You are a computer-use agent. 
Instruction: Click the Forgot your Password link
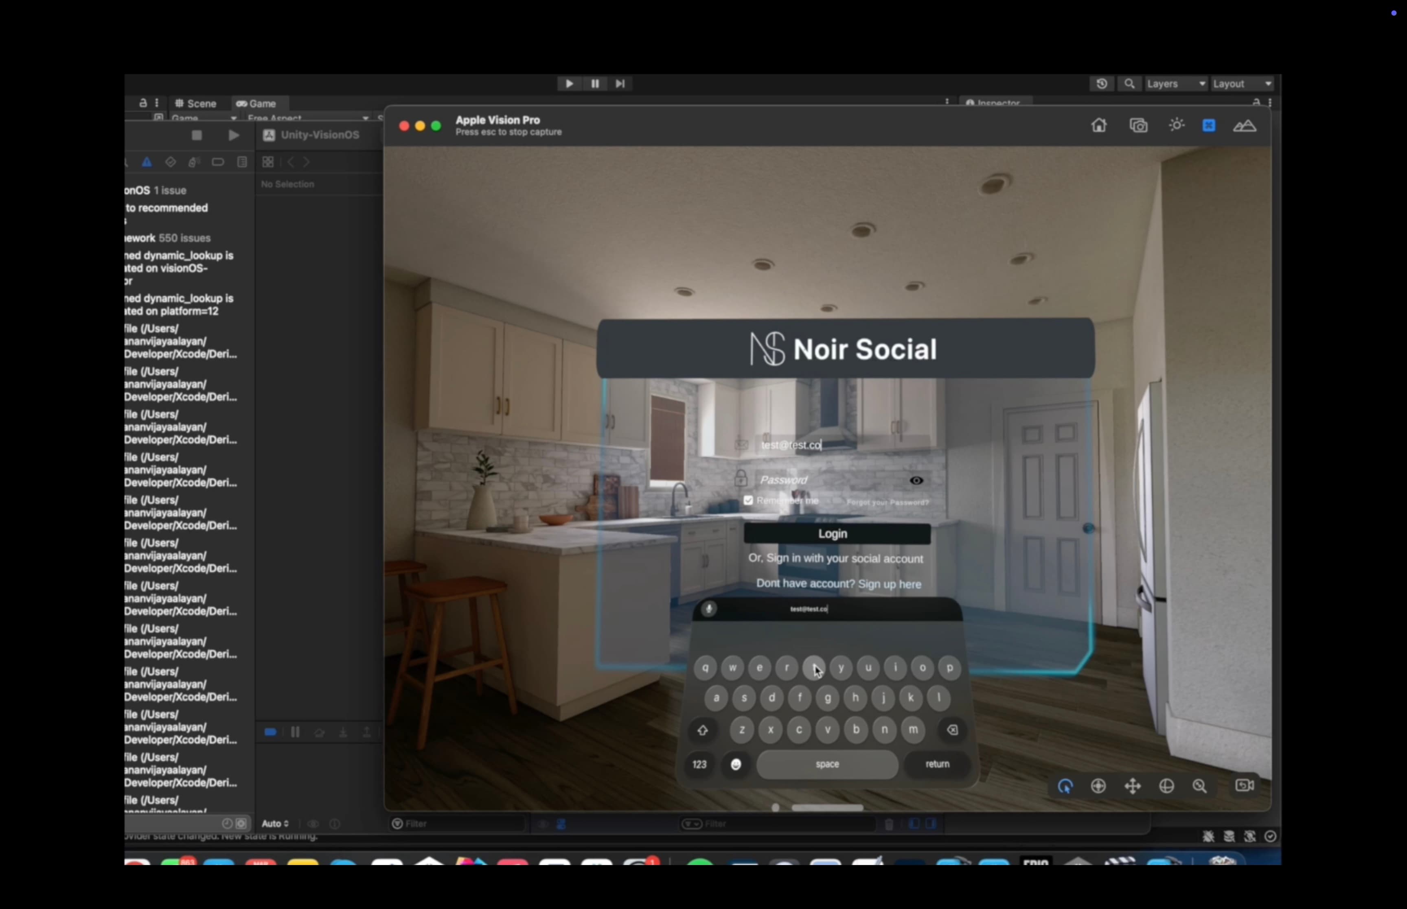[x=888, y=503]
